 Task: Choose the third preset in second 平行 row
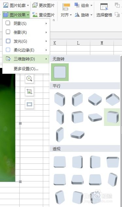coord(95,117)
